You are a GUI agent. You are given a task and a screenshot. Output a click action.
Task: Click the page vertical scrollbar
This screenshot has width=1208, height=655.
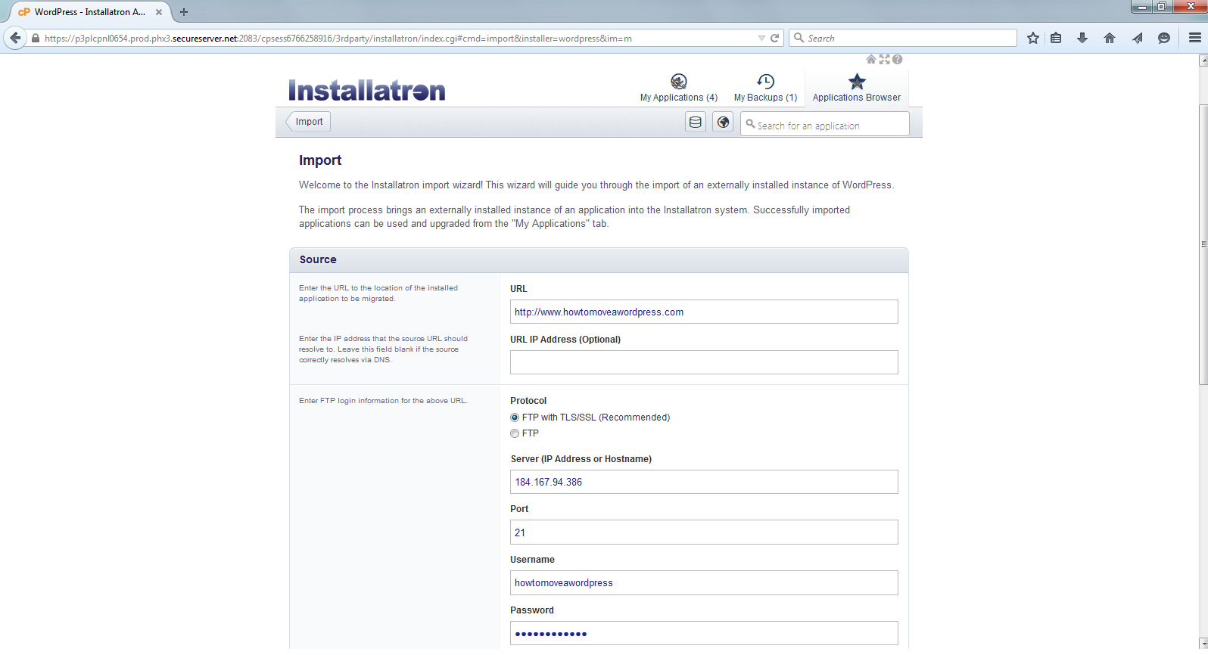click(1203, 244)
